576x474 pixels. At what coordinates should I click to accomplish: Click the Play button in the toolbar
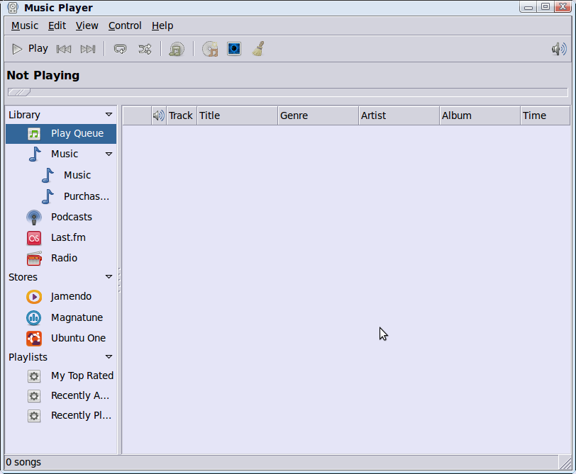click(x=30, y=49)
